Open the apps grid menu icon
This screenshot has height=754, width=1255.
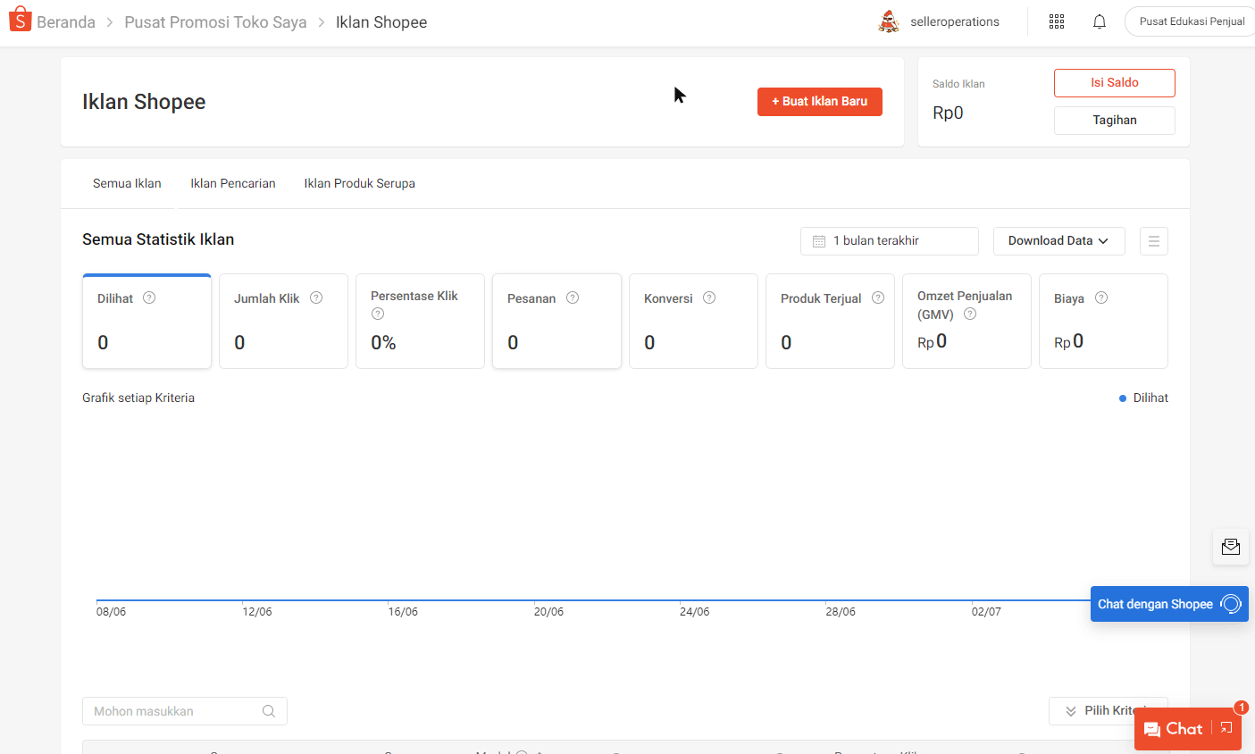(1056, 21)
